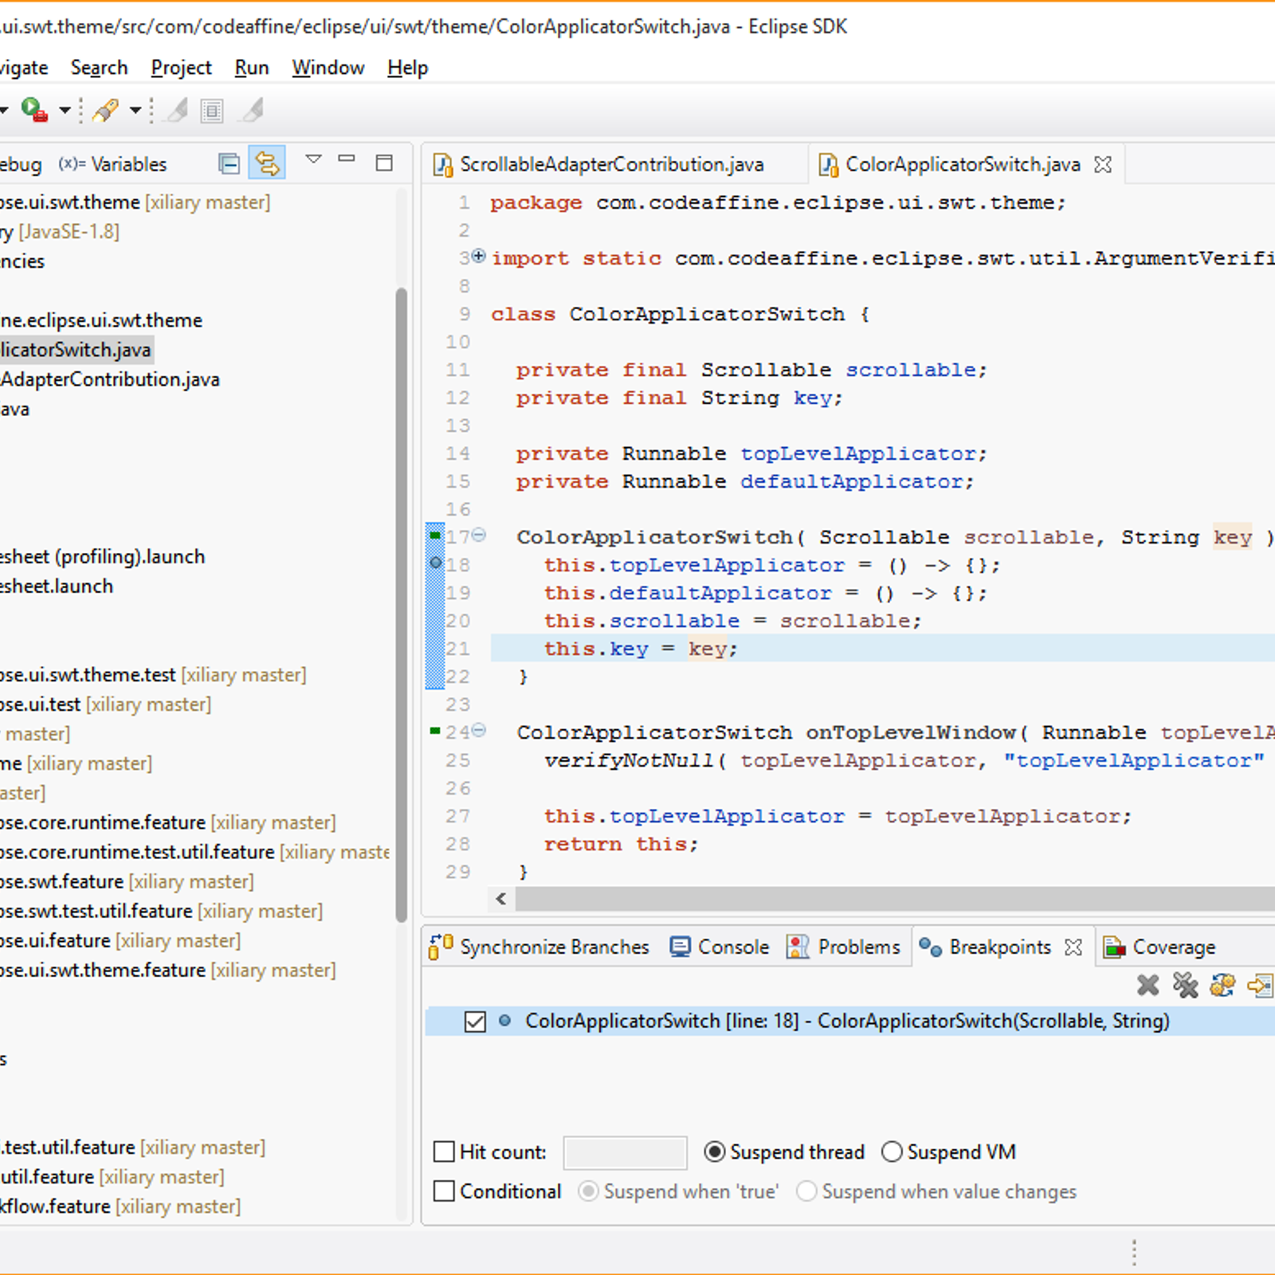
Task: Enable the Hit count checkbox
Action: pyautogui.click(x=444, y=1151)
